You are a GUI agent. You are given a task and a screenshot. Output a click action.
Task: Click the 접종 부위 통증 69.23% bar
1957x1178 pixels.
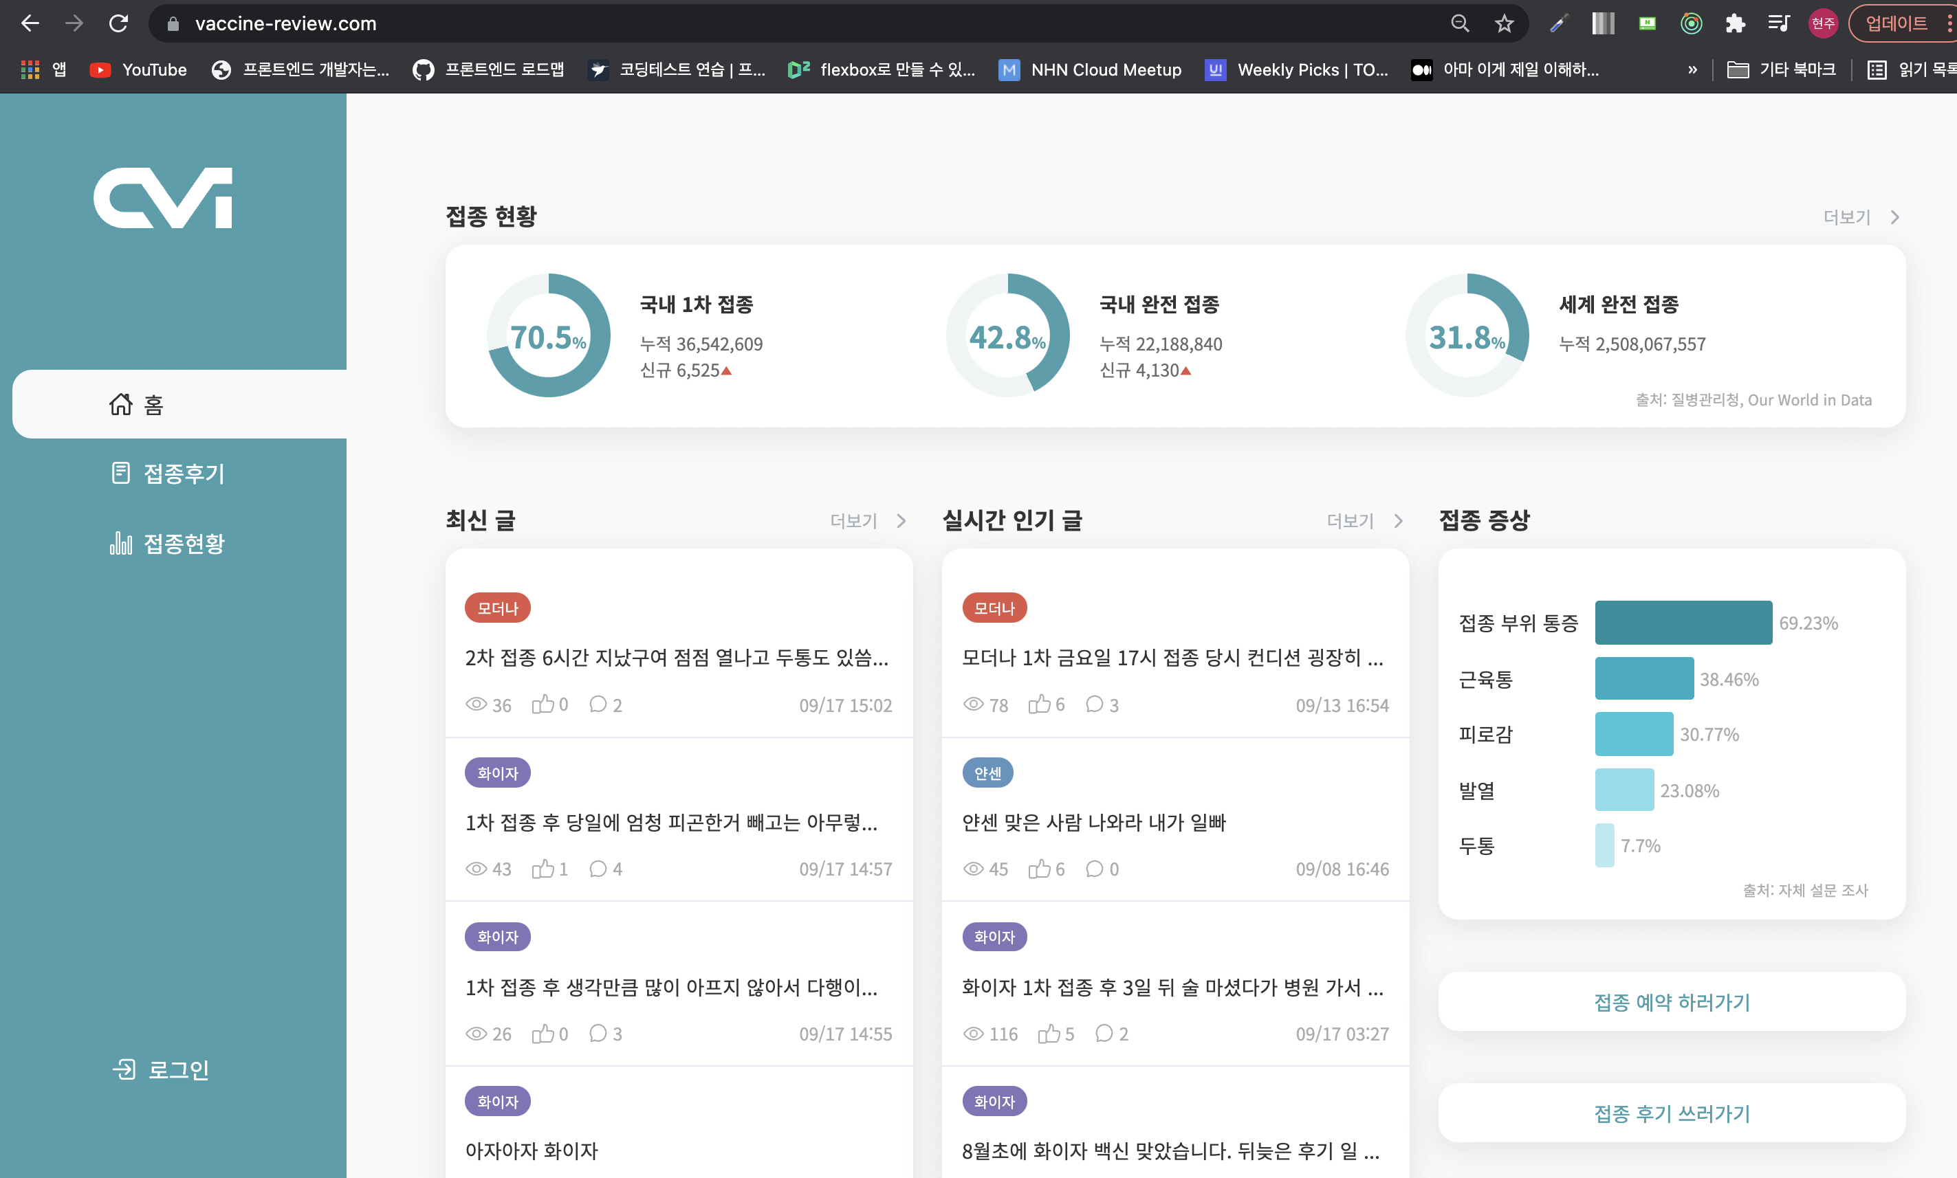[x=1683, y=623]
